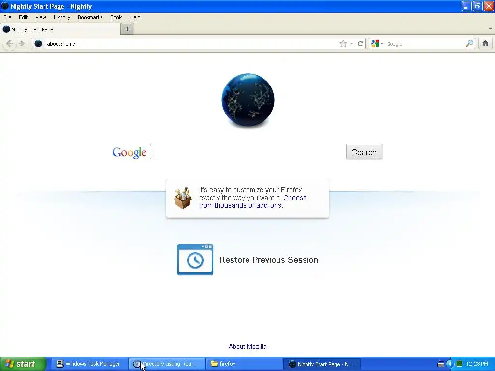Close the Nightly browser window
The width and height of the screenshot is (495, 371).
coord(489,6)
